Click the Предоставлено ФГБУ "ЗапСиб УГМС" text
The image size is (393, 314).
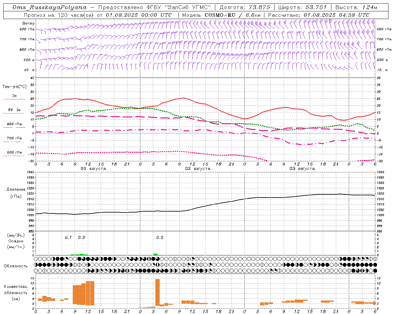point(155,7)
